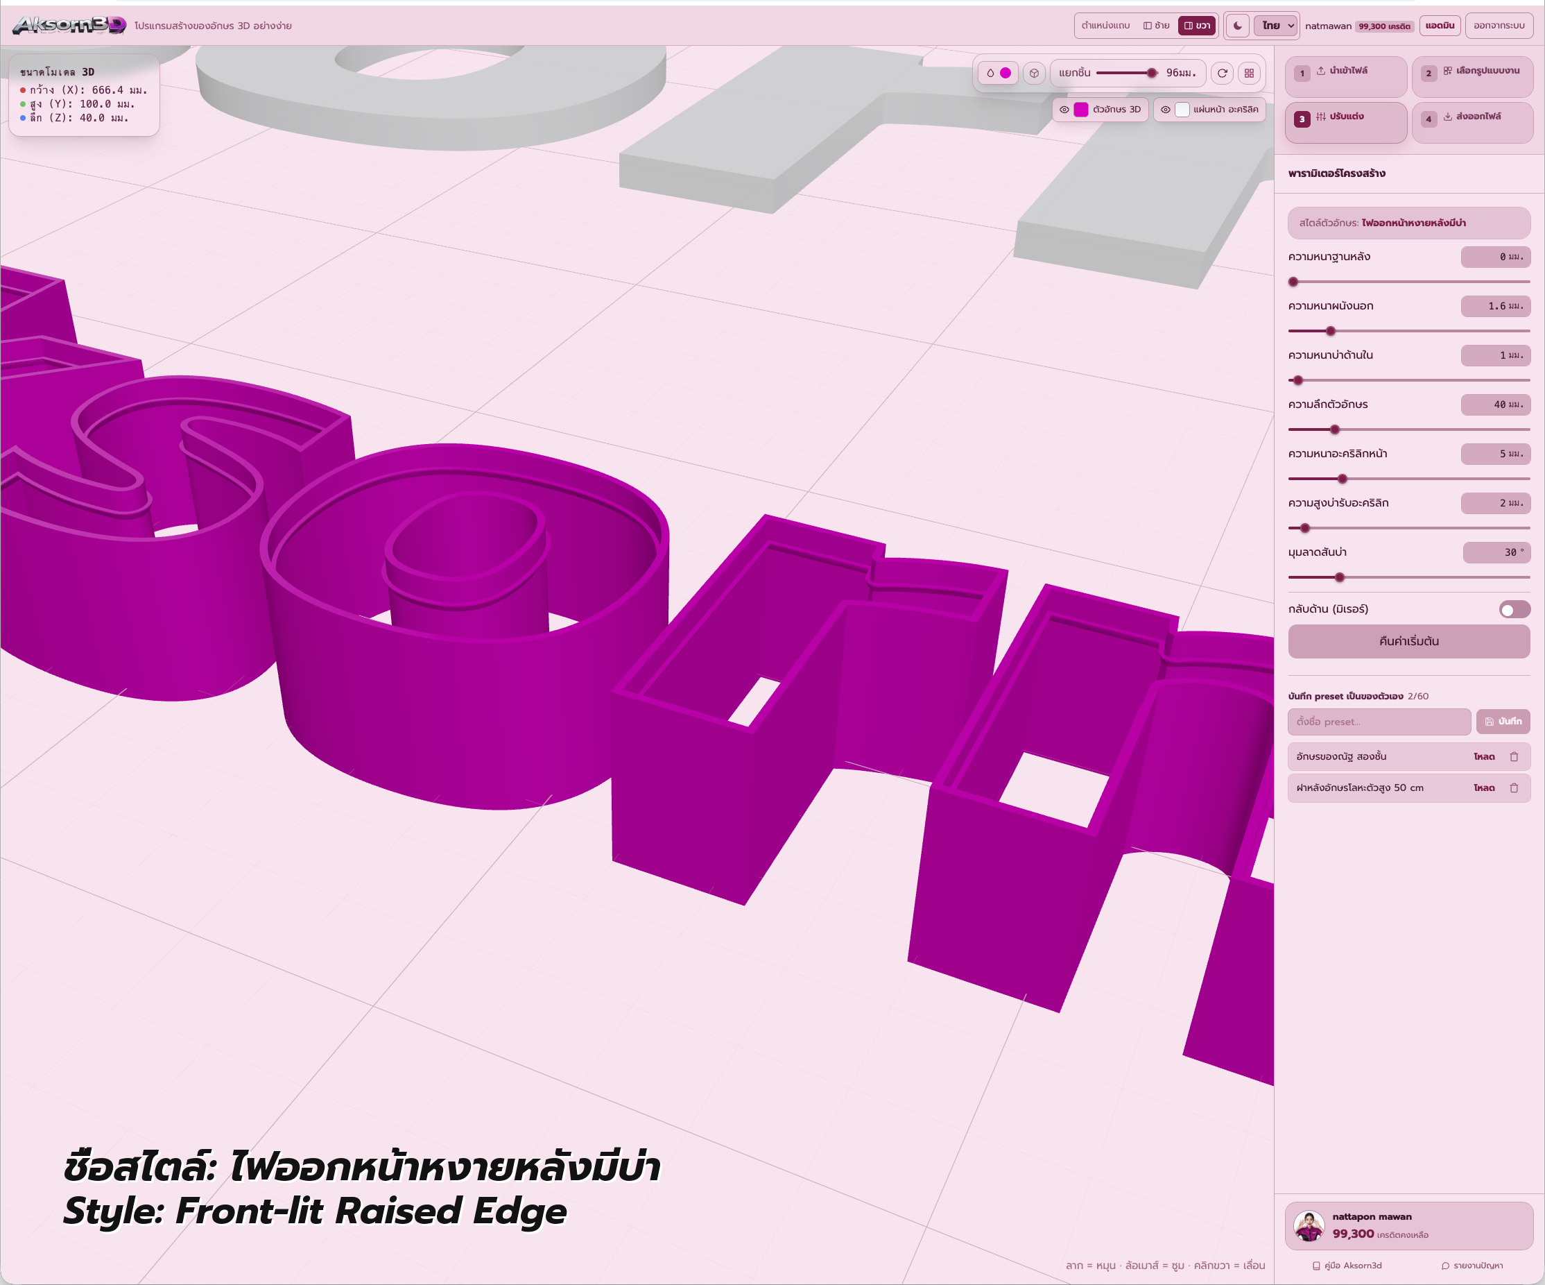Click the ความลึกตัวอักษร value field 40 มม.
The image size is (1545, 1285).
(1495, 405)
